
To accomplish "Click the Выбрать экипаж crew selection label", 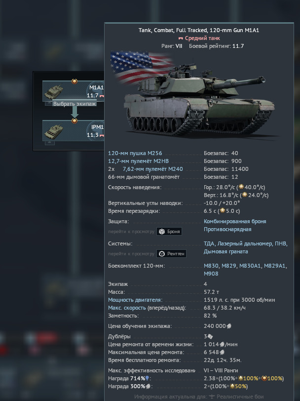I will [75, 104].
